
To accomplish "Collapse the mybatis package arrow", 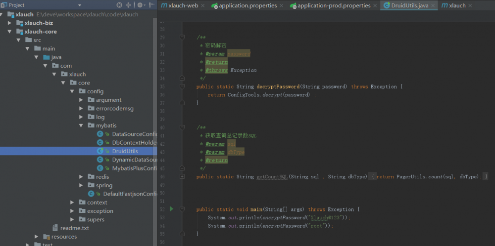I will (81, 125).
